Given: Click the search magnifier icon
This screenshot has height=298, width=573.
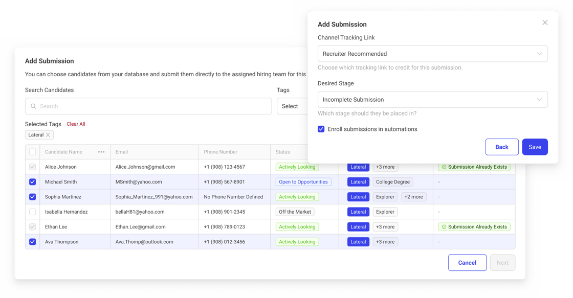Looking at the screenshot, I should click(x=34, y=106).
